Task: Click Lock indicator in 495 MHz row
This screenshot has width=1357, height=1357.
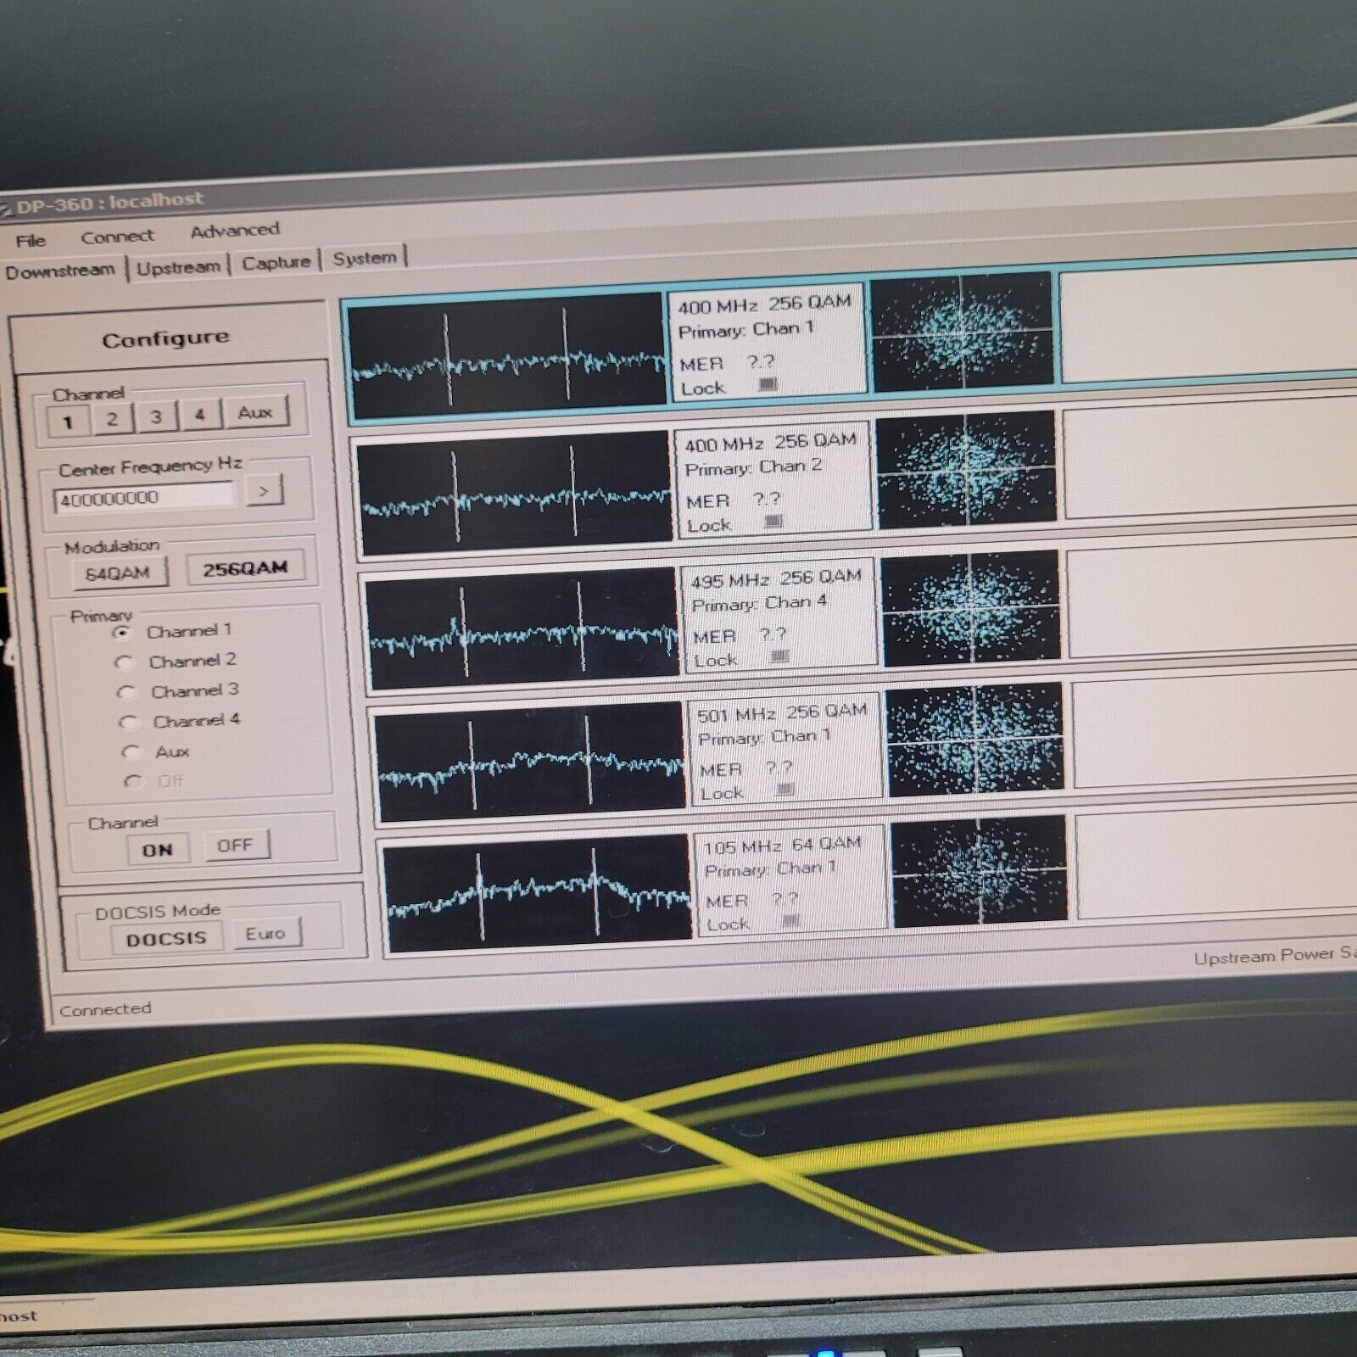Action: pyautogui.click(x=779, y=656)
